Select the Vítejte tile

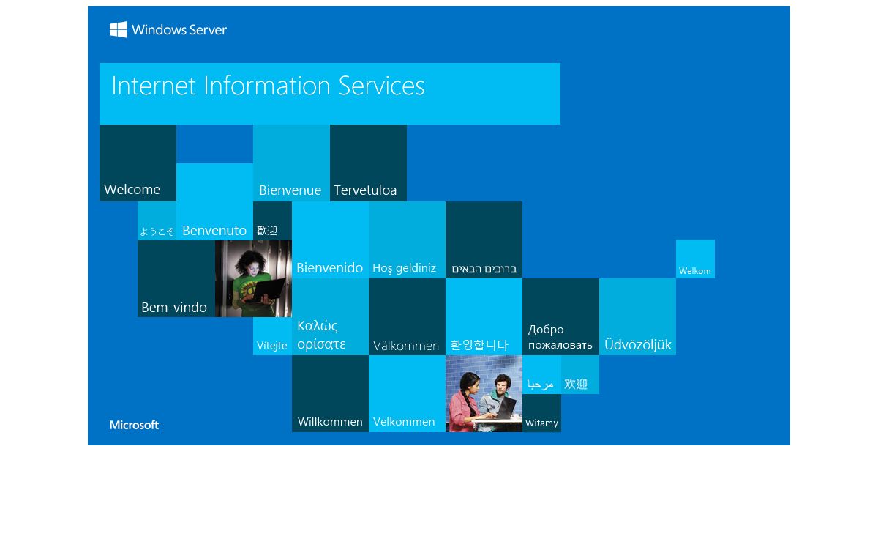tap(272, 336)
